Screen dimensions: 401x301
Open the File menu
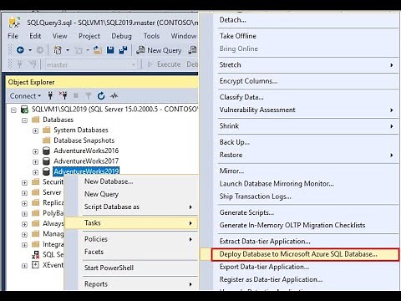click(x=13, y=36)
